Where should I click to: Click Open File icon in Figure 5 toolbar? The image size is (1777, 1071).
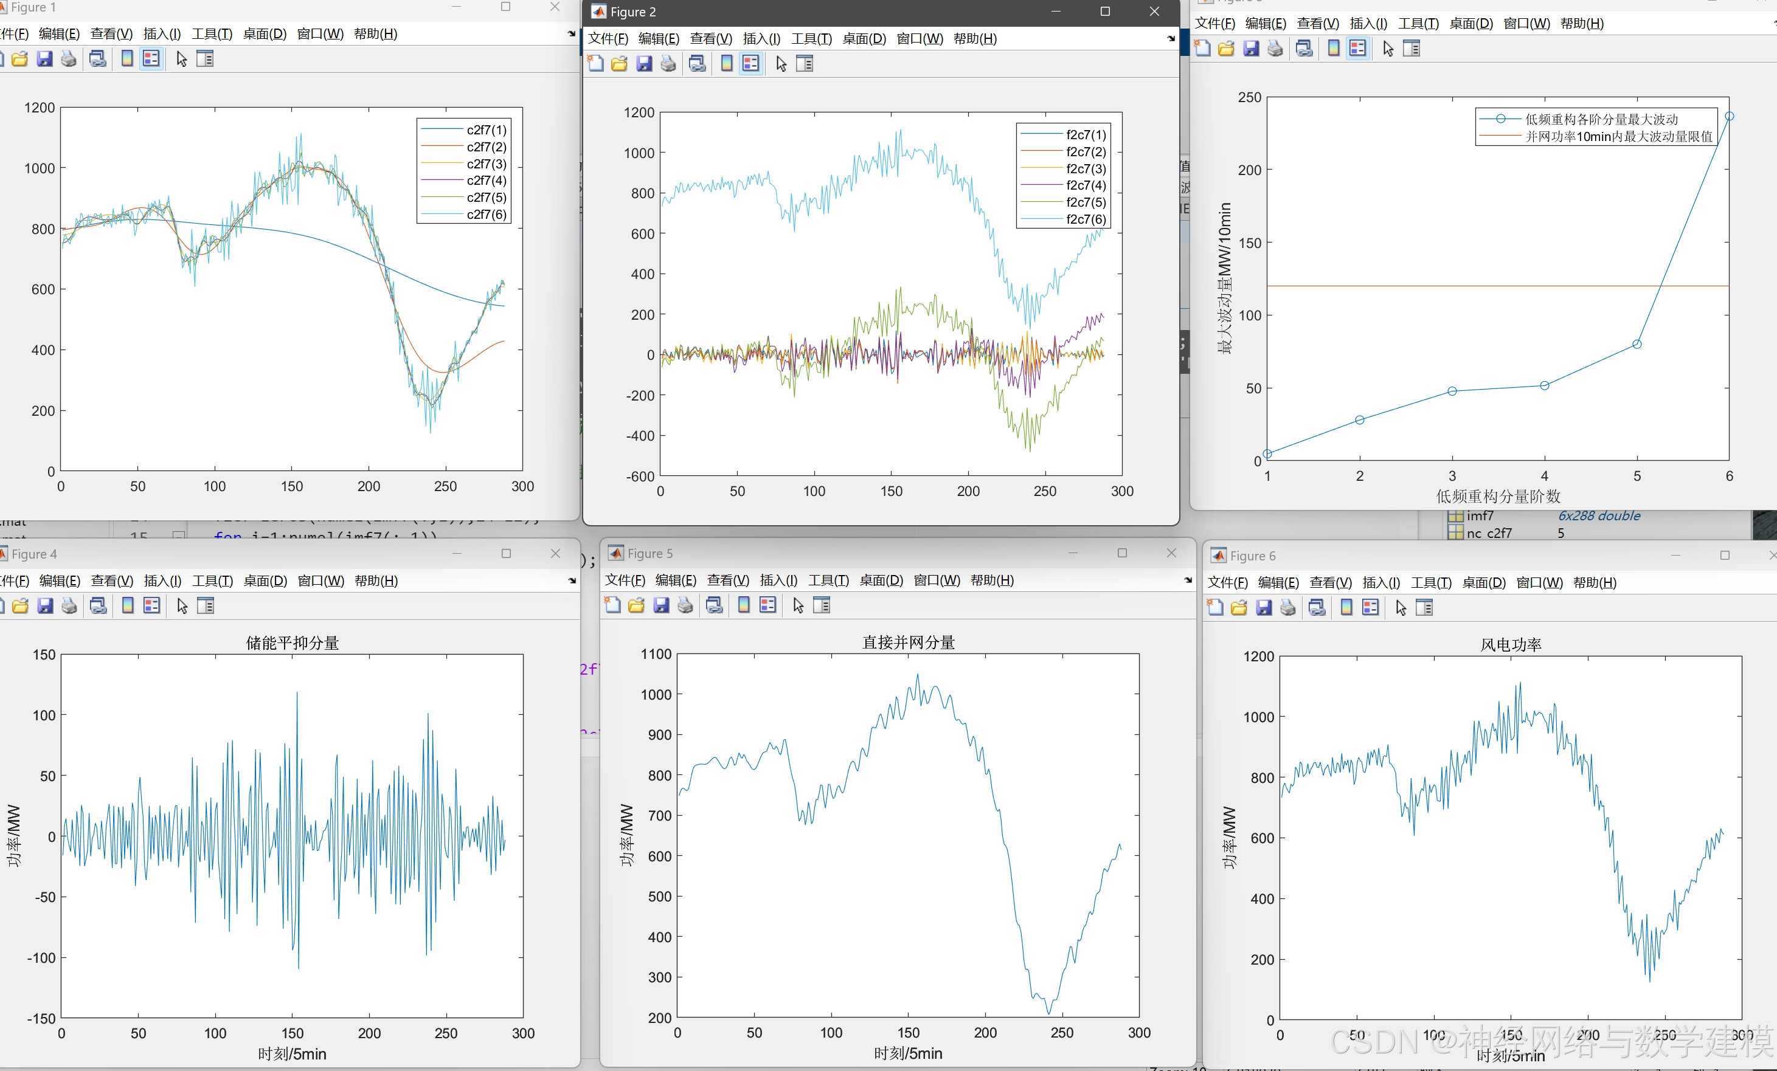(636, 605)
